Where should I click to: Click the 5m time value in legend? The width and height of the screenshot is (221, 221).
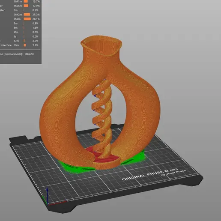pyautogui.click(x=15, y=24)
